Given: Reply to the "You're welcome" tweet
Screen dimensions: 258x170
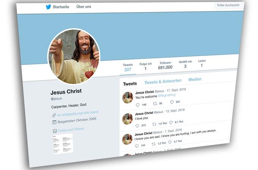Looking at the screenshot, I should [x=138, y=105].
